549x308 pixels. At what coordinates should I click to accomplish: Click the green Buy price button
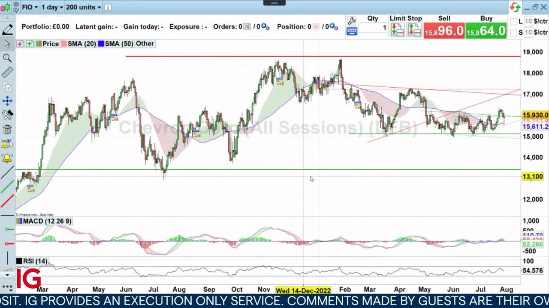pyautogui.click(x=486, y=31)
